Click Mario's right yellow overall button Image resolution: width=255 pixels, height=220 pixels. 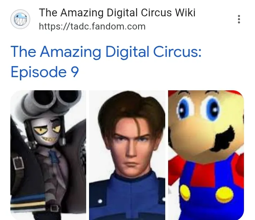[x=224, y=195]
